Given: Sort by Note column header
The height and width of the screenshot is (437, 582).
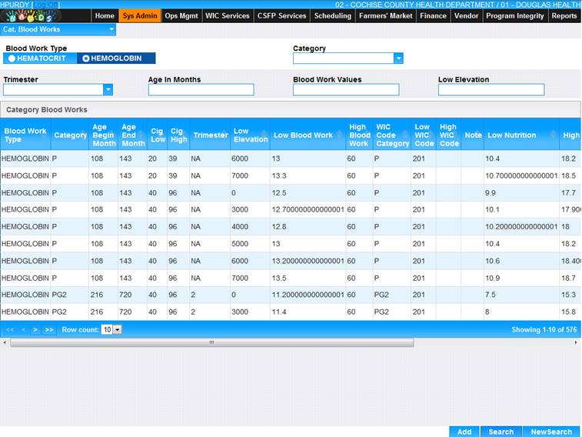Looking at the screenshot, I should 473,135.
